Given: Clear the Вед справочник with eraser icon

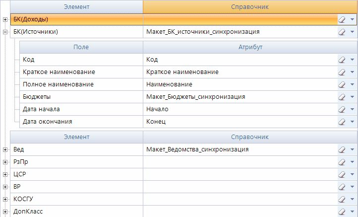Looking at the screenshot, I should 342,149.
